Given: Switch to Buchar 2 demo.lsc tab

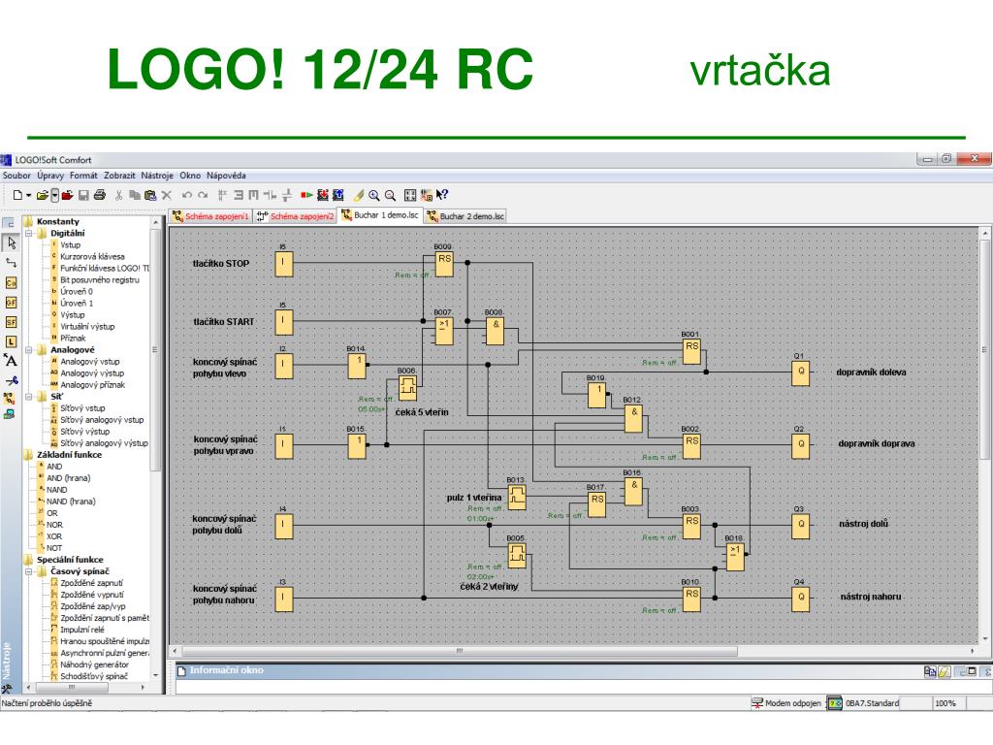Looking at the screenshot, I should click(465, 216).
